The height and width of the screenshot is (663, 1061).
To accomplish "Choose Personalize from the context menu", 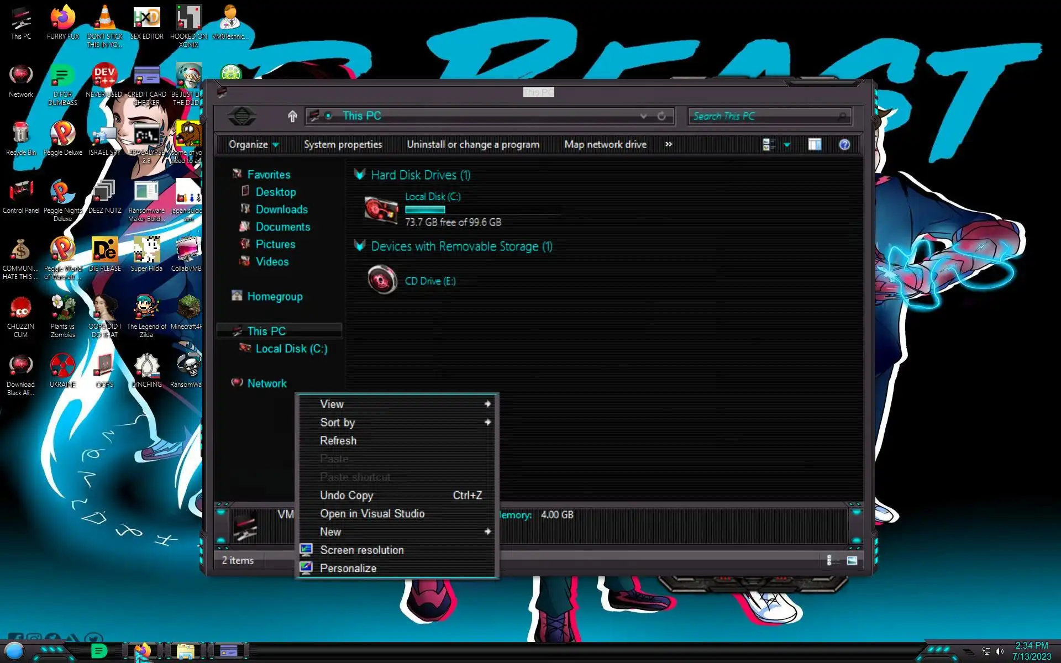I will pyautogui.click(x=348, y=568).
